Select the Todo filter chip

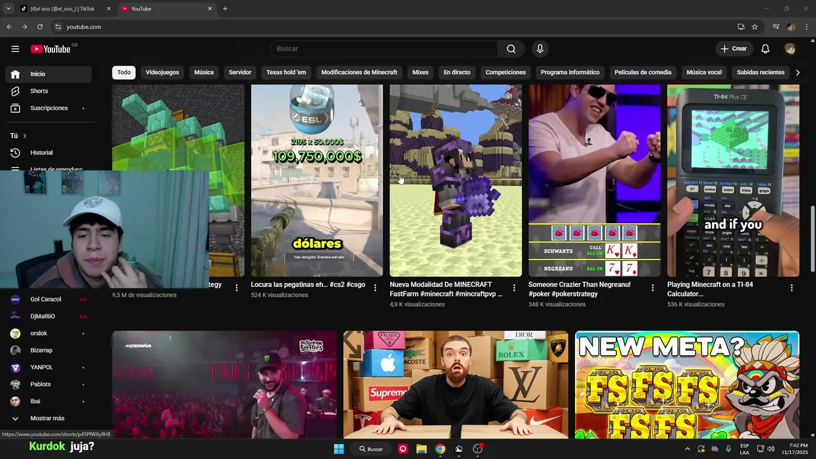(x=124, y=73)
